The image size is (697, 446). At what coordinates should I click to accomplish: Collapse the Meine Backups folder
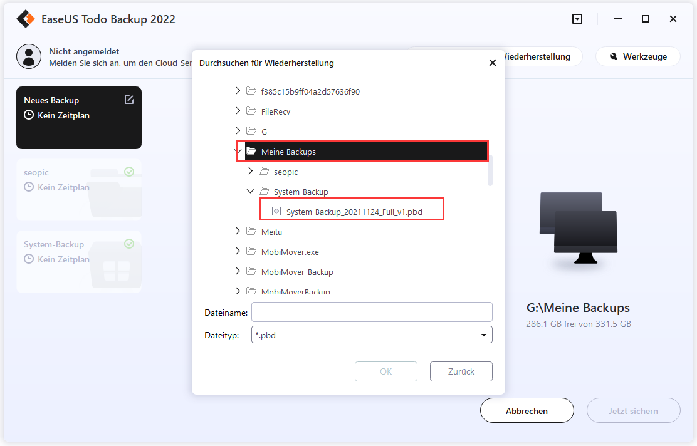[x=239, y=151]
